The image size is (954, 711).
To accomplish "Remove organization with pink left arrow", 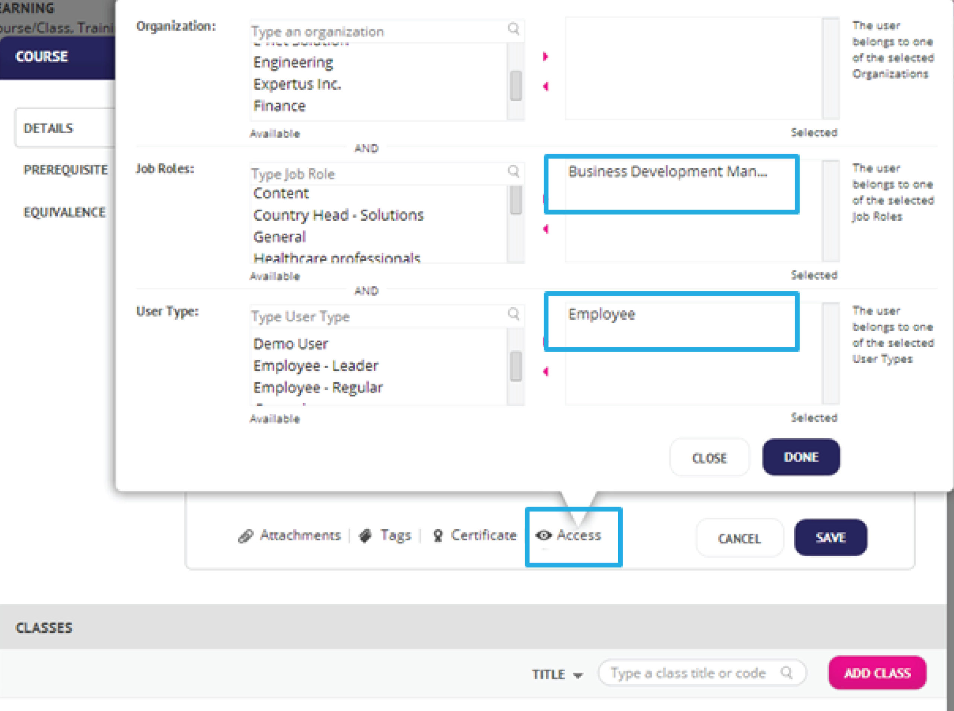I will point(546,86).
